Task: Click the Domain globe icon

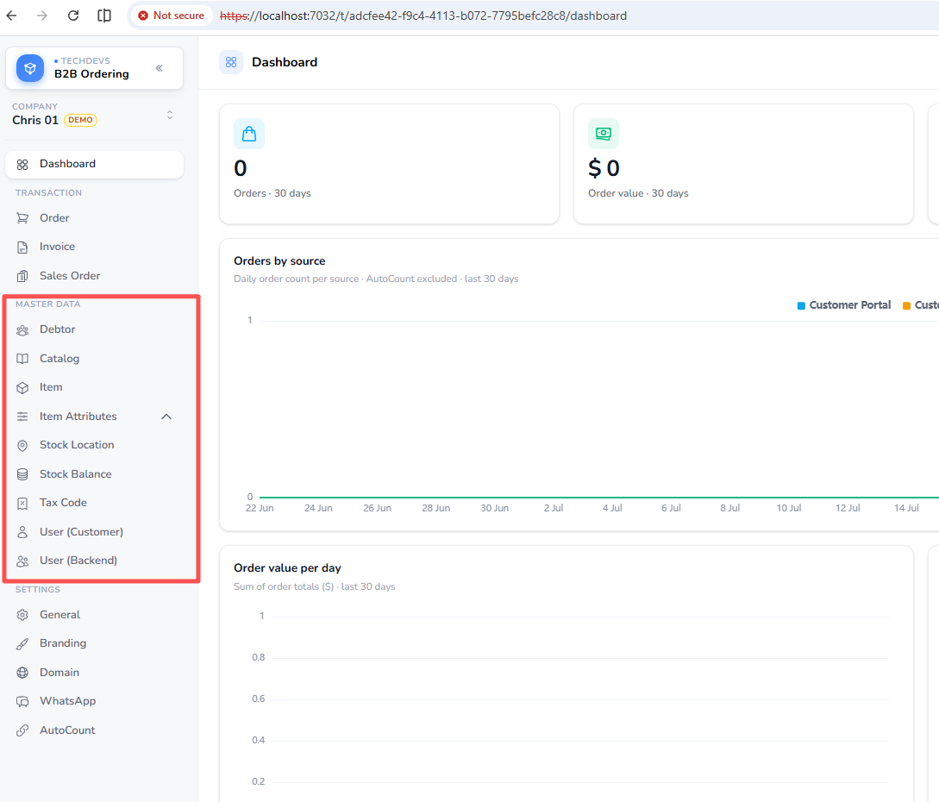Action: point(22,673)
